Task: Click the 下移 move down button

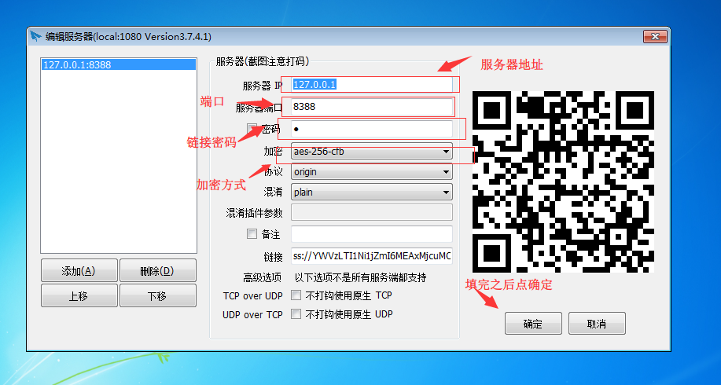Action: pyautogui.click(x=158, y=295)
